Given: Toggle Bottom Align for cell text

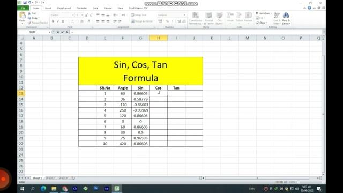Looking at the screenshot, I should pyautogui.click(x=108, y=15).
